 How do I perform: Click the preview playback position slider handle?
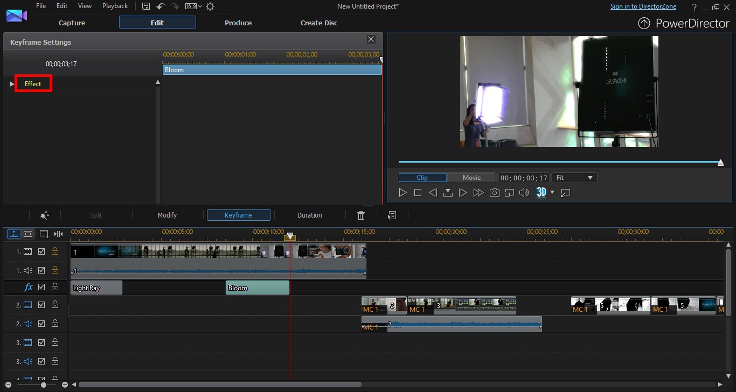coord(720,162)
